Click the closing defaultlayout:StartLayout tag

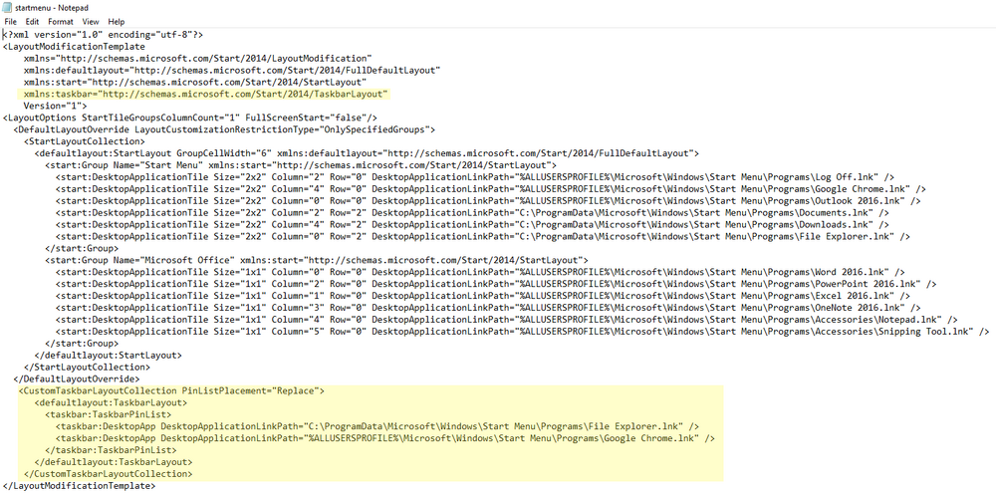point(108,356)
